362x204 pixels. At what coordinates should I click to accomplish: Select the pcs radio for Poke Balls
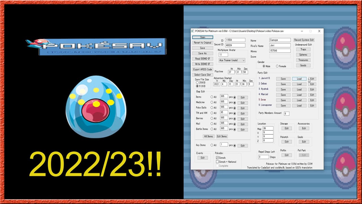click(x=234, y=108)
